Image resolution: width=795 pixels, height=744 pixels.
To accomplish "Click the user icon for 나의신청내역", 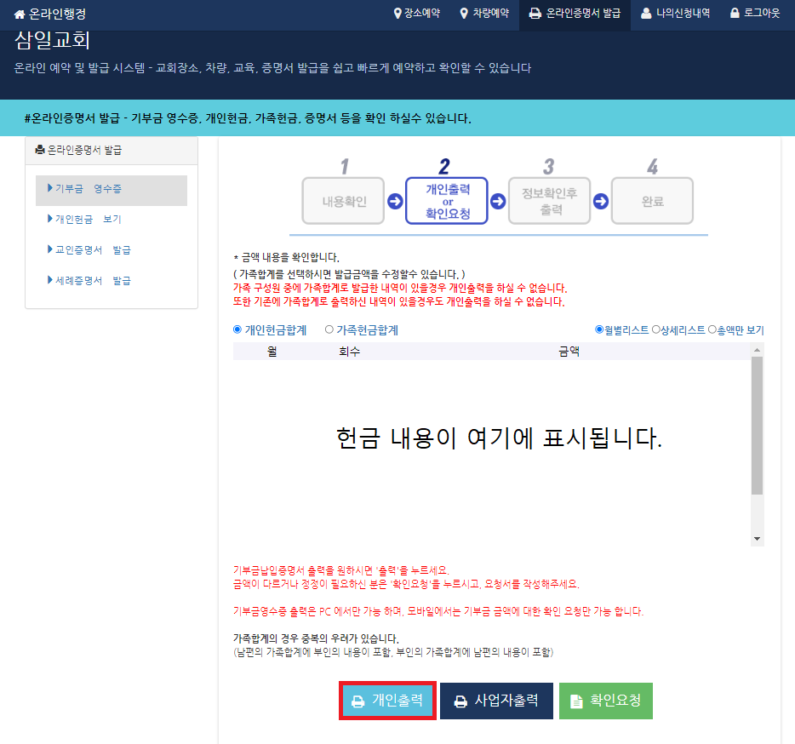I will (x=646, y=14).
